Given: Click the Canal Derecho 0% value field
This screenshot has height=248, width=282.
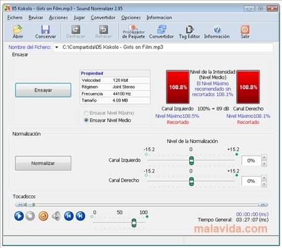Looking at the screenshot, I should point(251,181).
